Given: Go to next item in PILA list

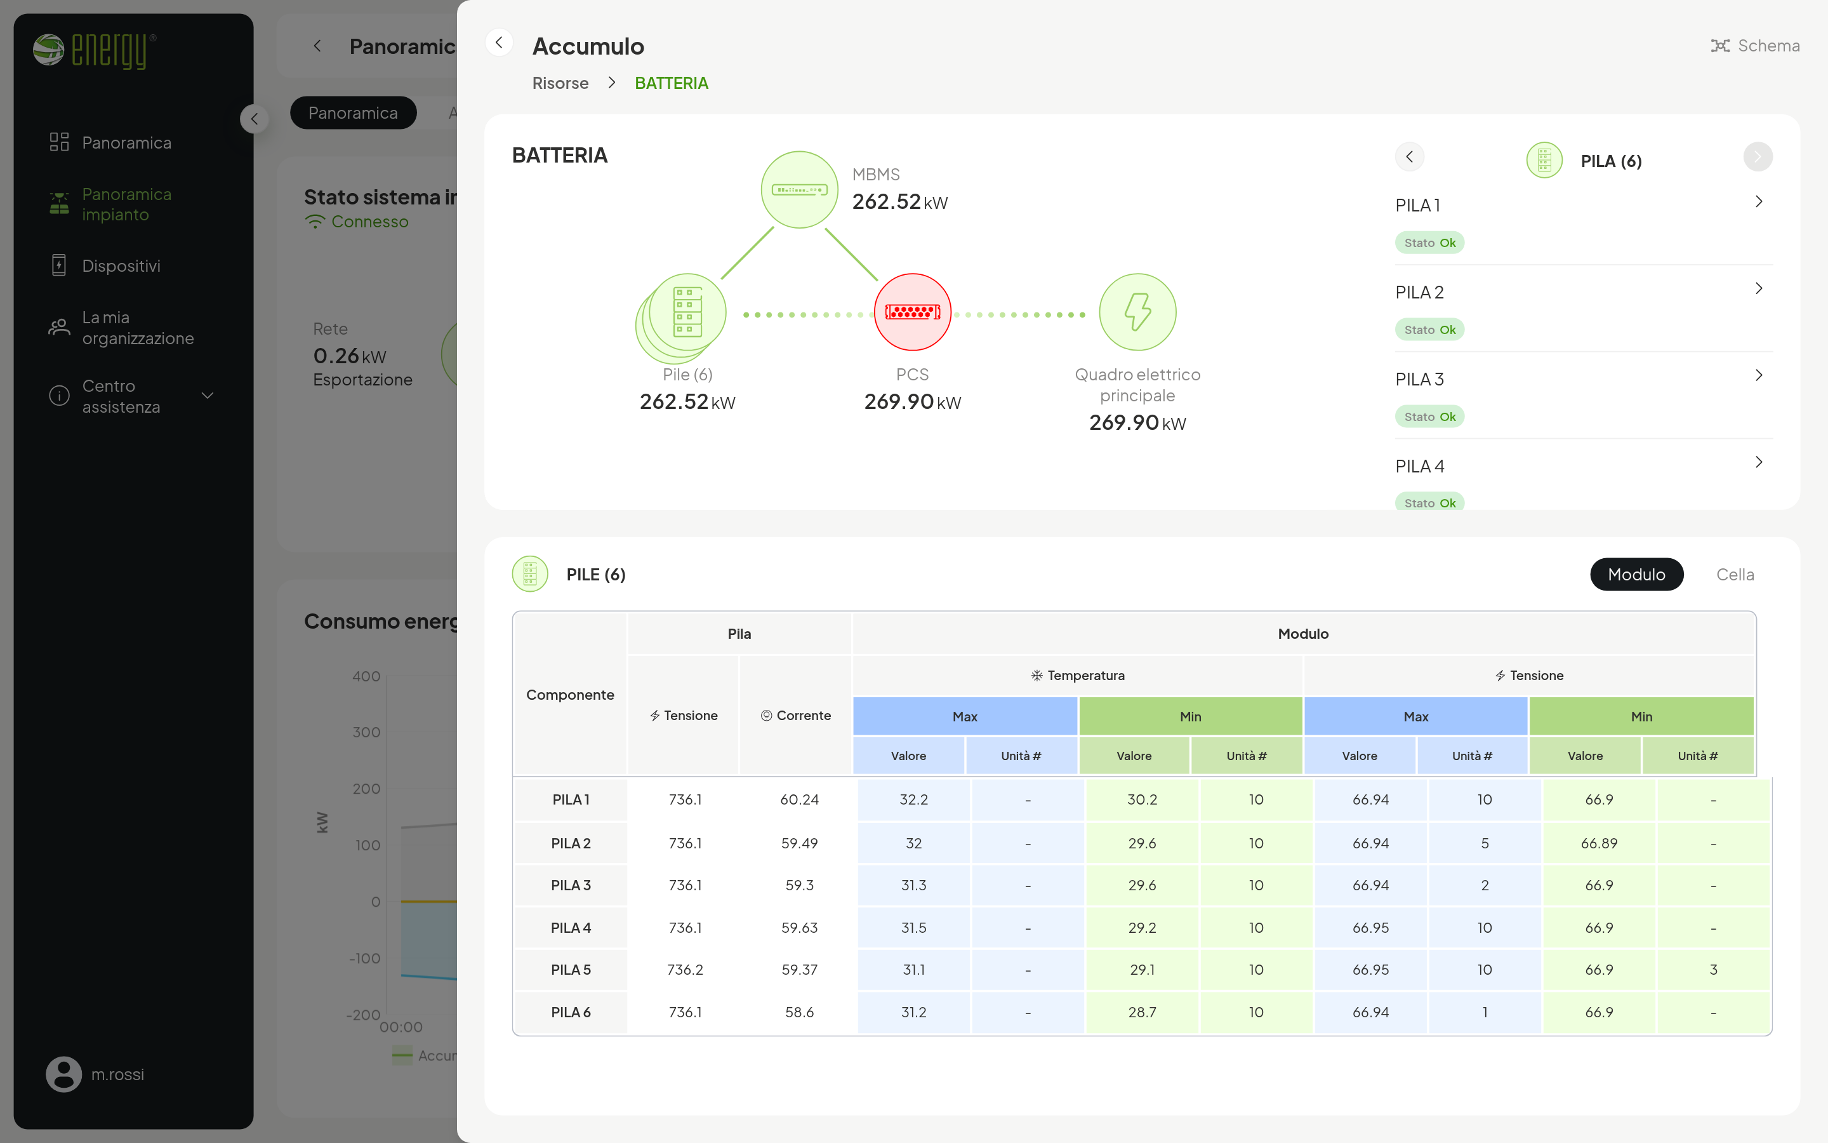Looking at the screenshot, I should (x=1758, y=156).
